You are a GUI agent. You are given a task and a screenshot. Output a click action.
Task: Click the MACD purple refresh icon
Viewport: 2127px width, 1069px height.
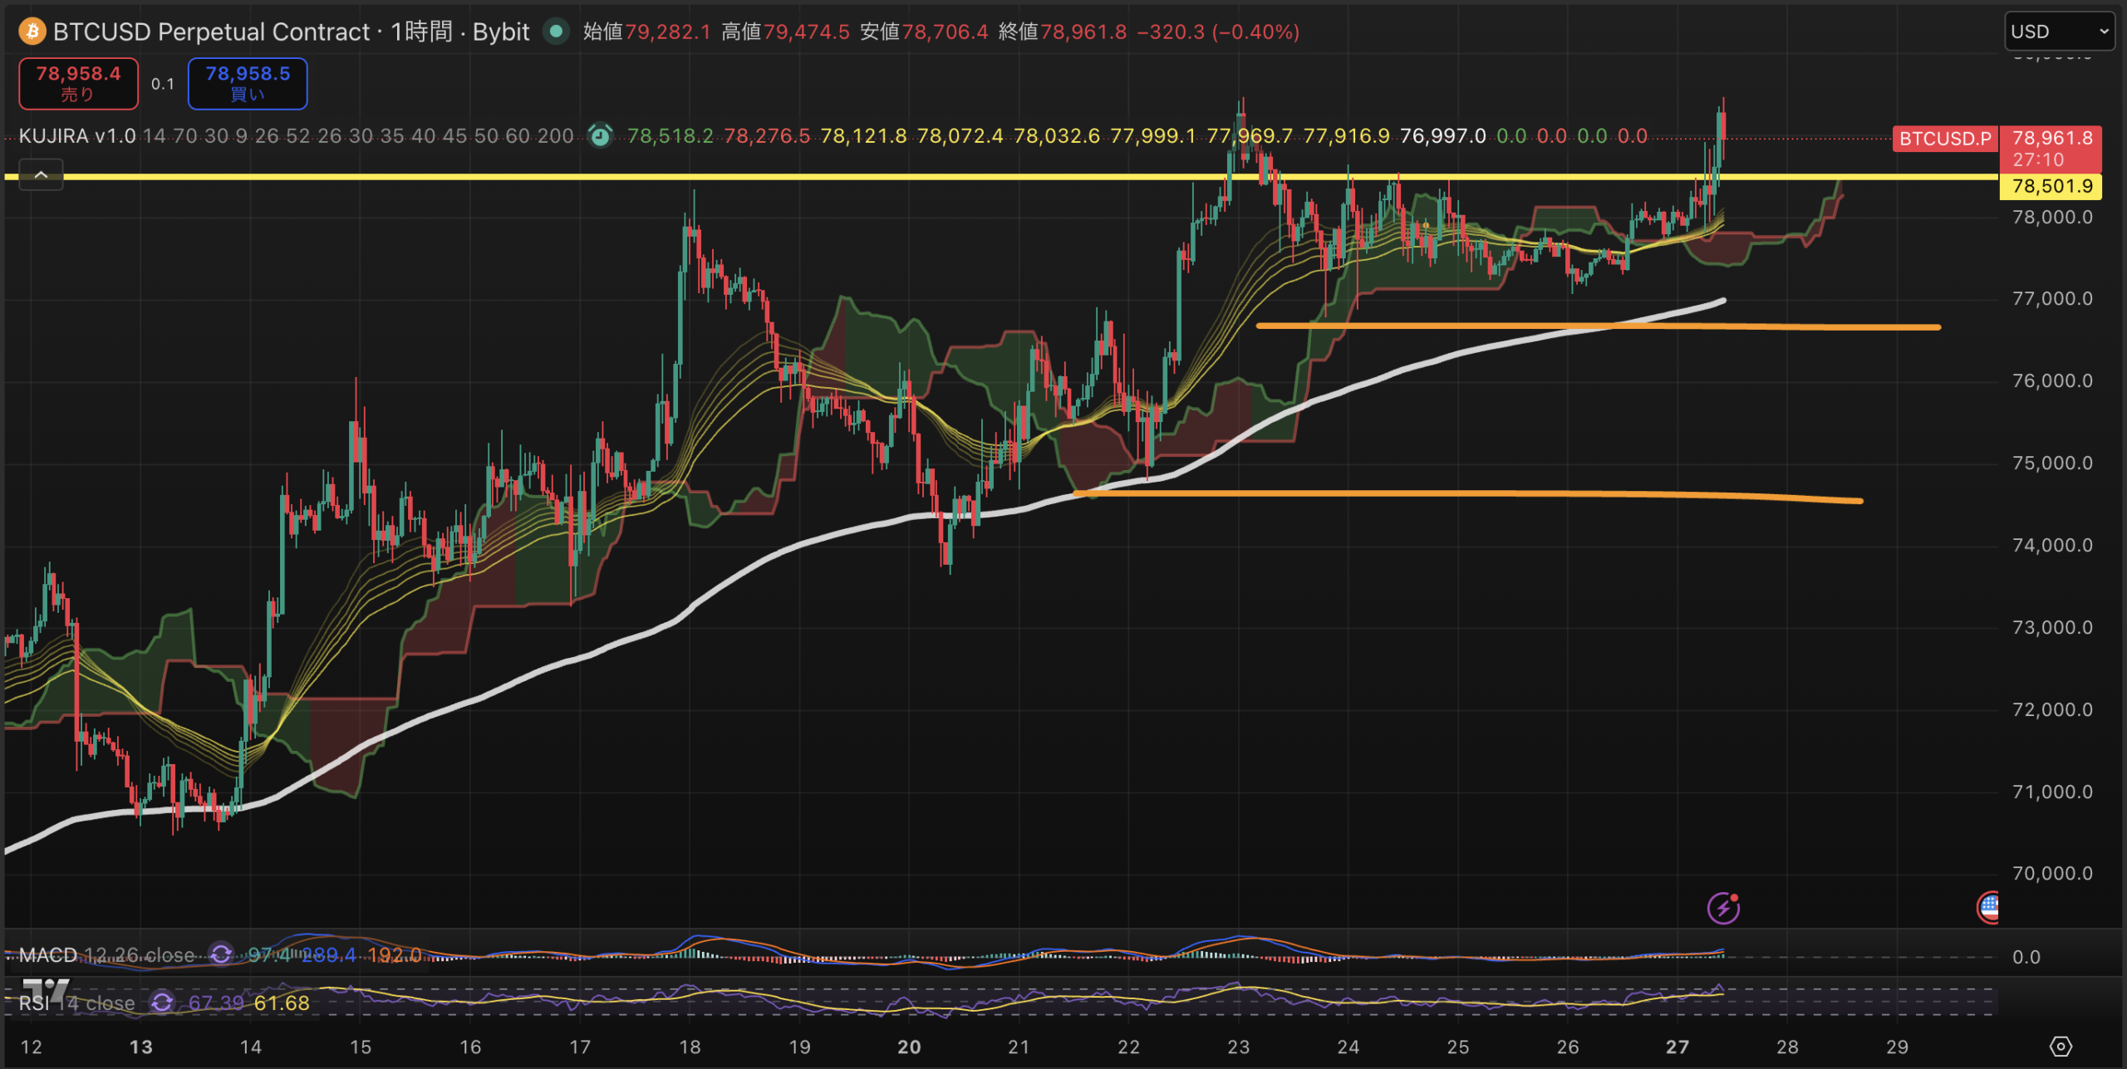point(221,954)
